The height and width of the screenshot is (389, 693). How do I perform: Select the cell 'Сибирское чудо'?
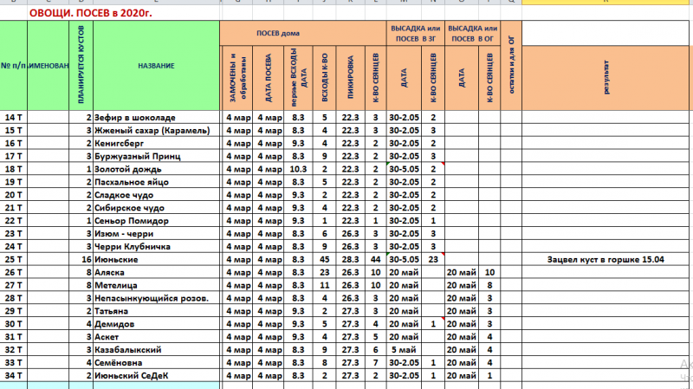click(156, 208)
